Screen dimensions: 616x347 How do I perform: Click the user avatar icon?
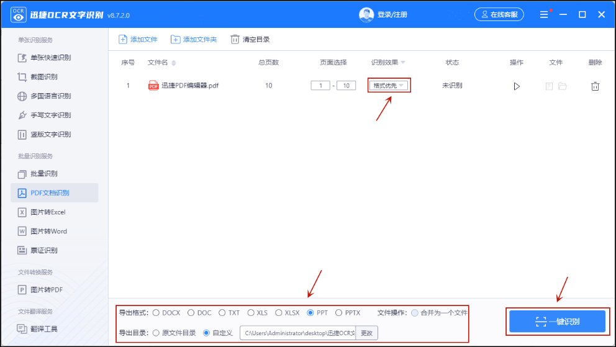click(x=366, y=15)
